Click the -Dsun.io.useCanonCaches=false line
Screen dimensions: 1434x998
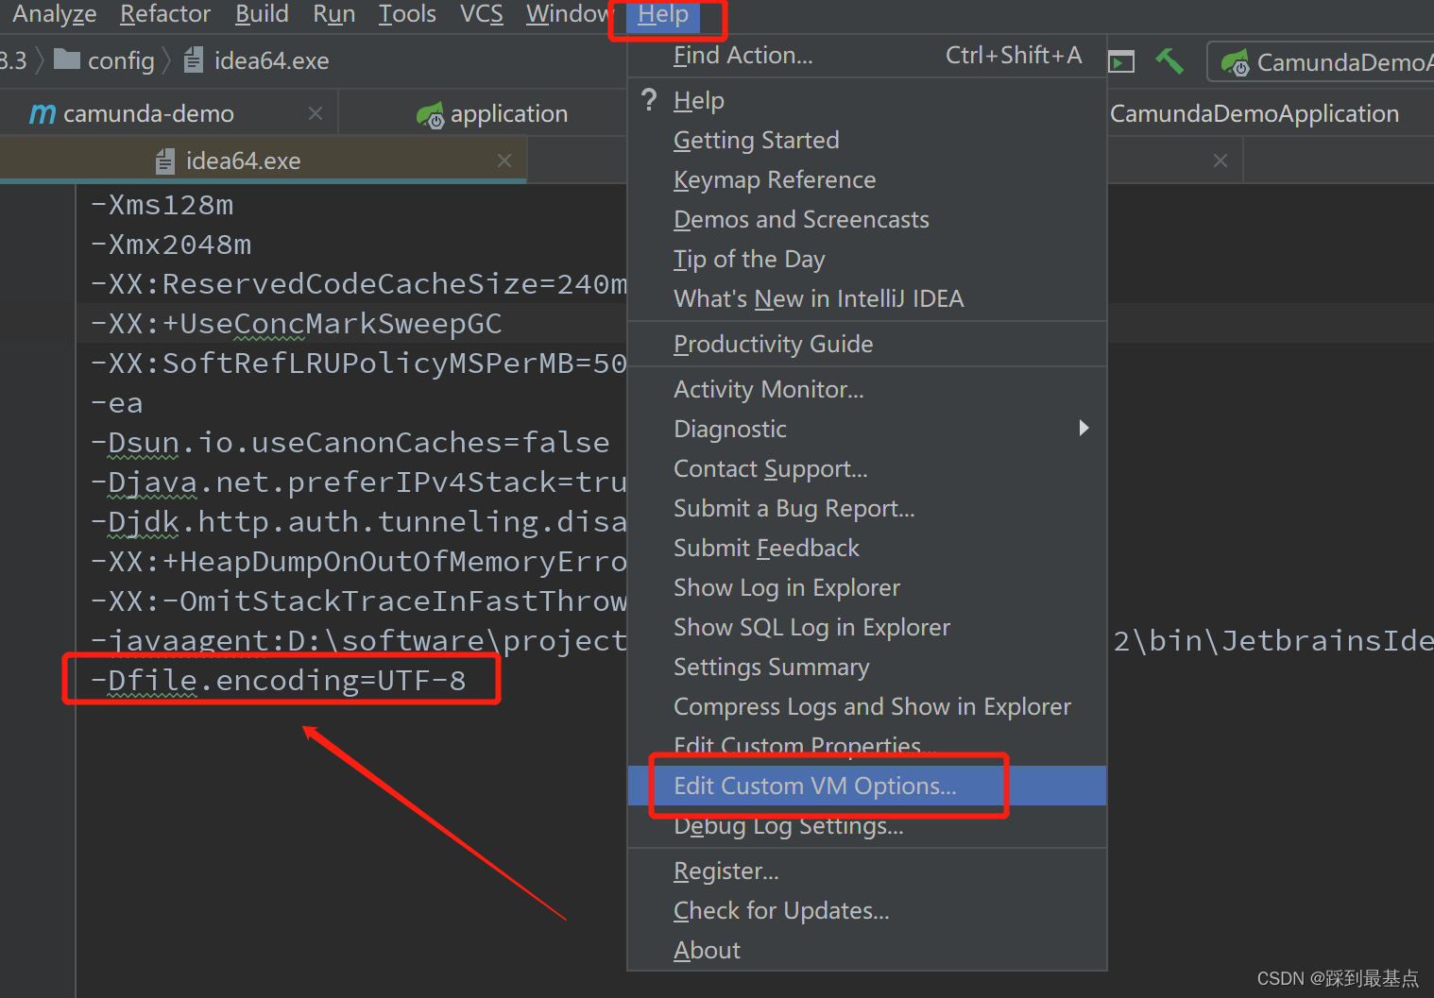350,443
